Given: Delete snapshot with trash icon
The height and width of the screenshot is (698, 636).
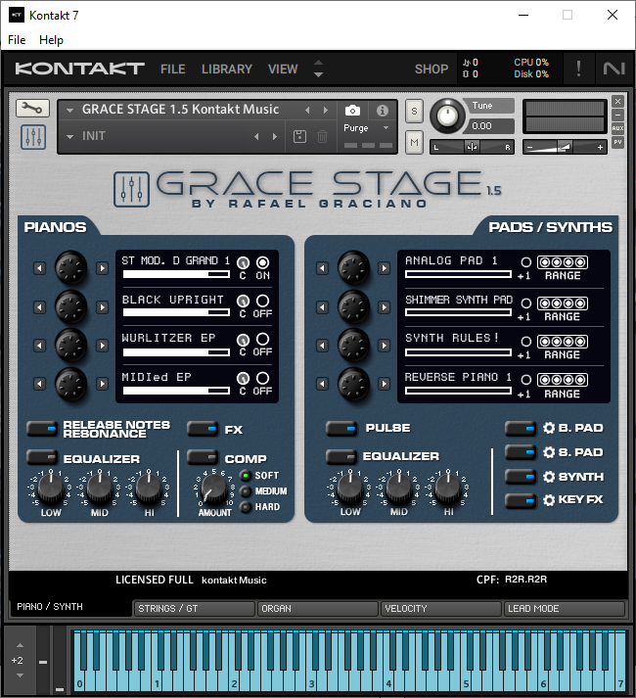Looking at the screenshot, I should point(322,137).
